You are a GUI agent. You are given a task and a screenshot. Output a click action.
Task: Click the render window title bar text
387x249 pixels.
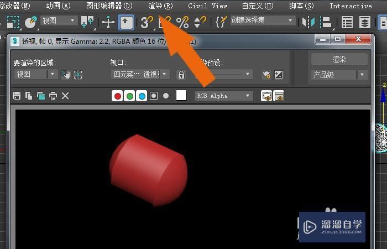click(108, 41)
